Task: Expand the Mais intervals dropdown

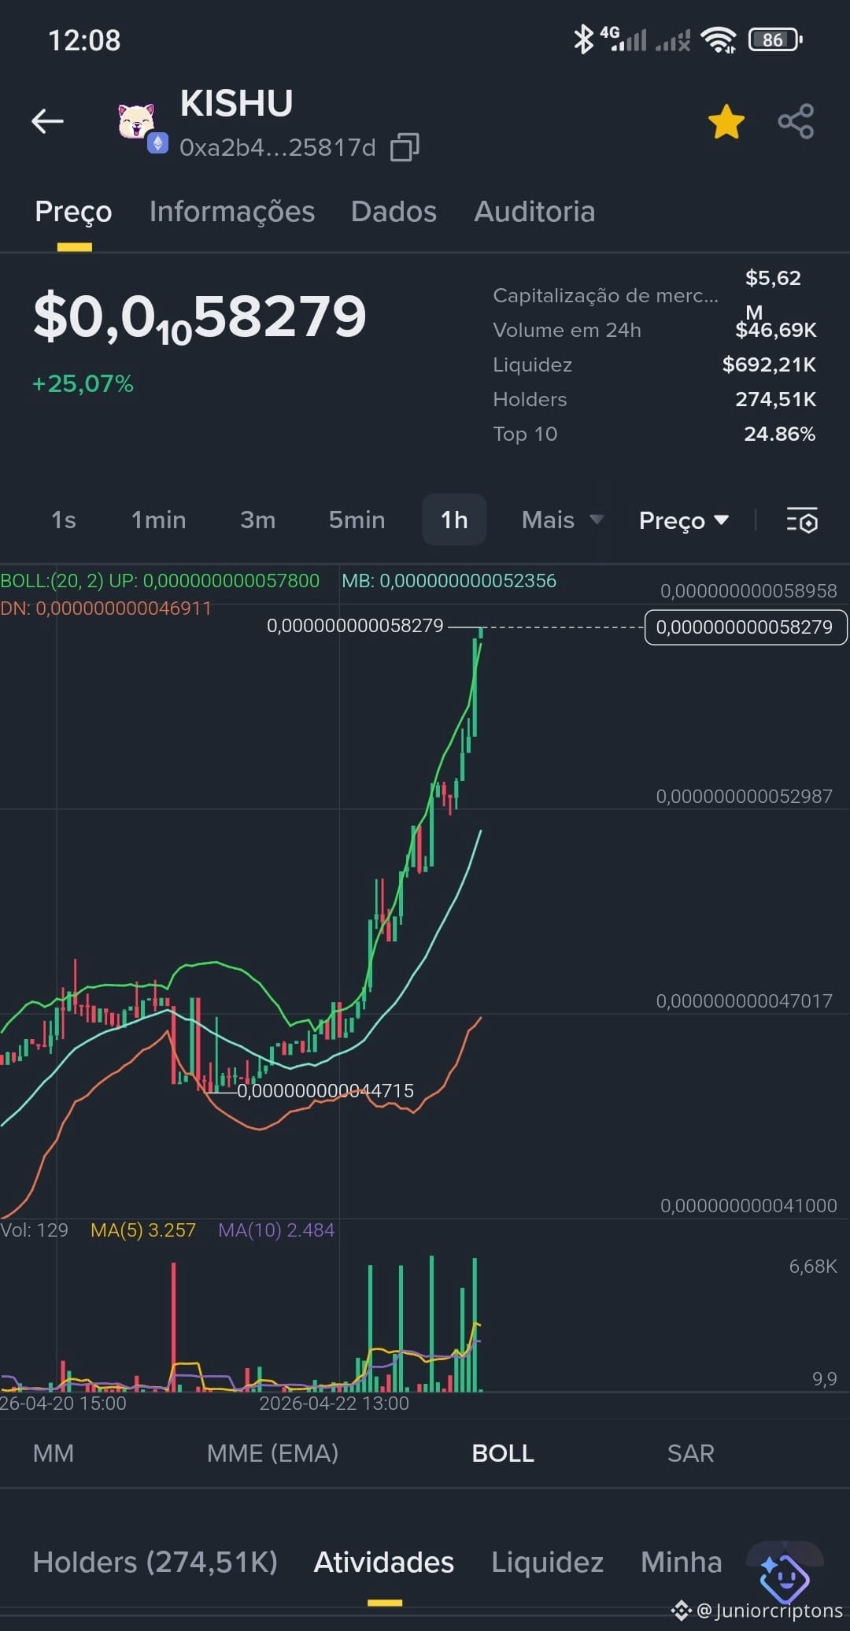Action: [562, 520]
